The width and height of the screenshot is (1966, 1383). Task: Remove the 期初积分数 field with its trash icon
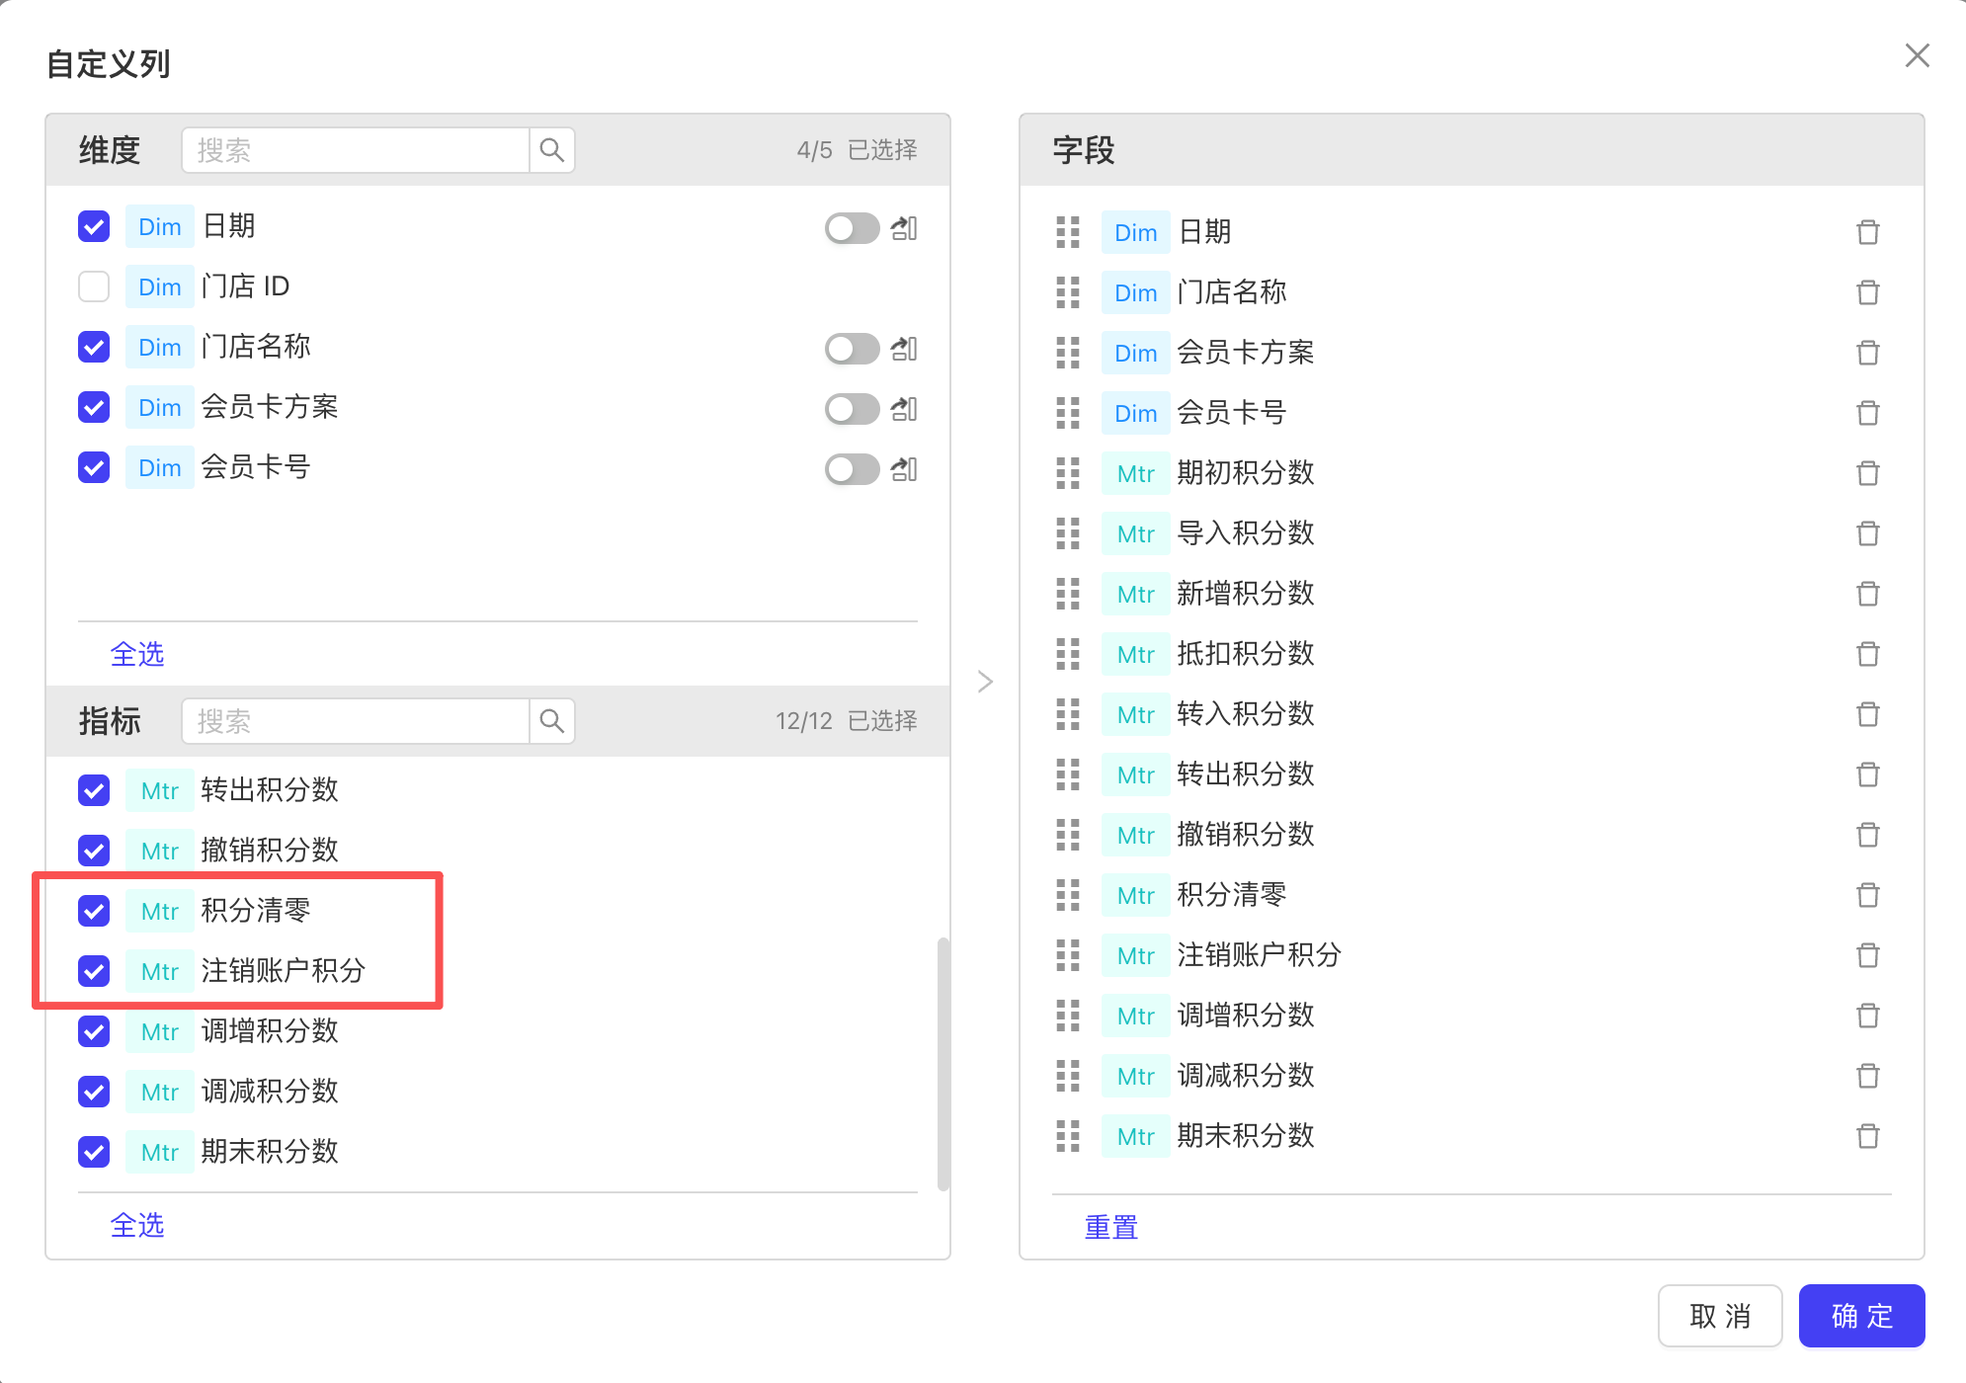(1867, 473)
